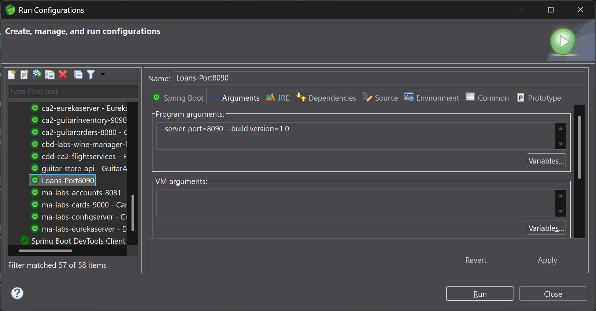This screenshot has height=311, width=596.
Task: Click the Arguments panel vertical scrollbar
Action: click(x=579, y=147)
